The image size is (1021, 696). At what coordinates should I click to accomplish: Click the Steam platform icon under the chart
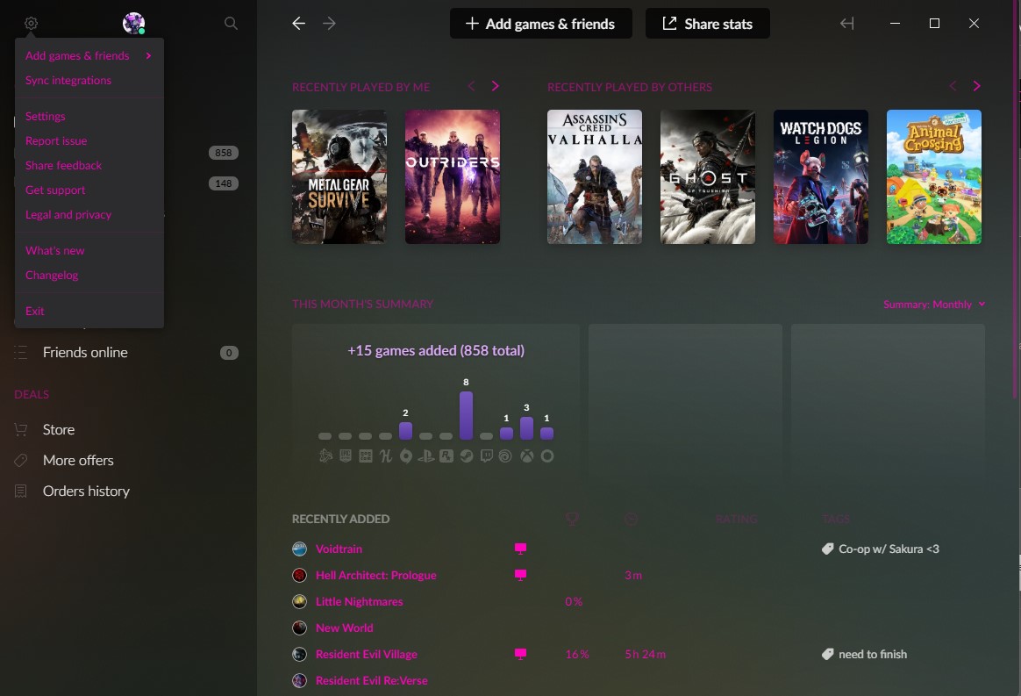point(467,456)
